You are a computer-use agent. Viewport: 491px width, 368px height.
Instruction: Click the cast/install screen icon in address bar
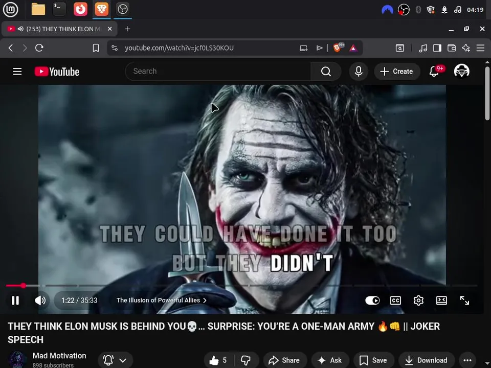pyautogui.click(x=303, y=48)
